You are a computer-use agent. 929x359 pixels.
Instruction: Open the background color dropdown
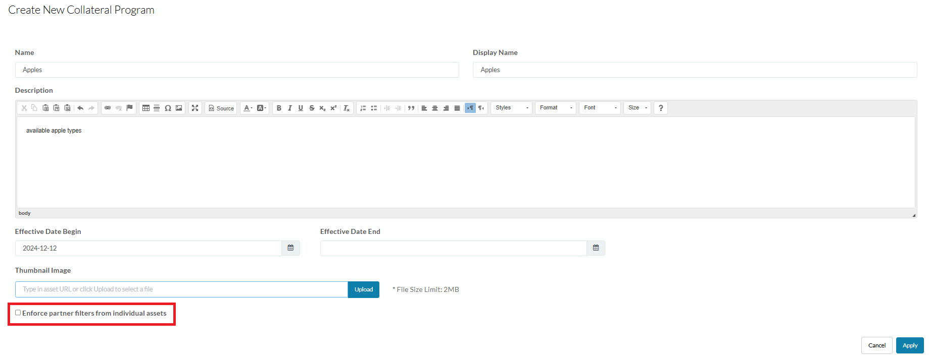tap(261, 108)
